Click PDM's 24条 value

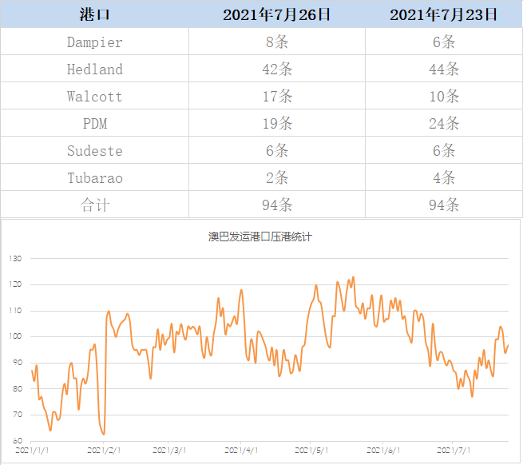point(444,124)
